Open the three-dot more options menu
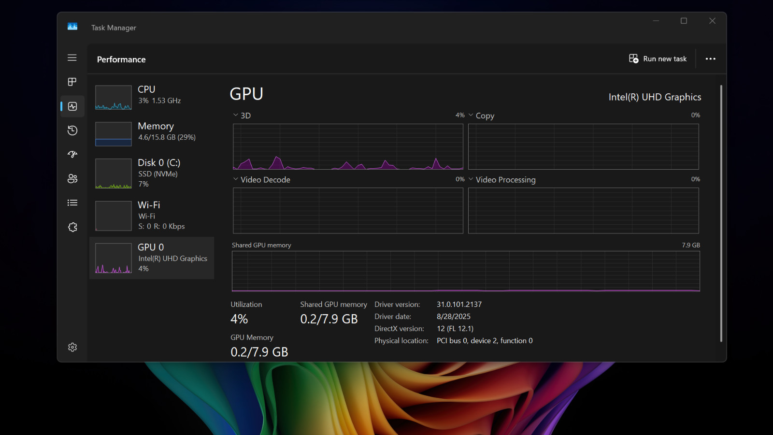773x435 pixels. click(x=710, y=59)
